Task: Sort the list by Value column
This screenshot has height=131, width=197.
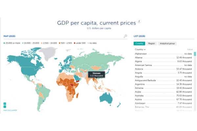Action: coord(190,49)
